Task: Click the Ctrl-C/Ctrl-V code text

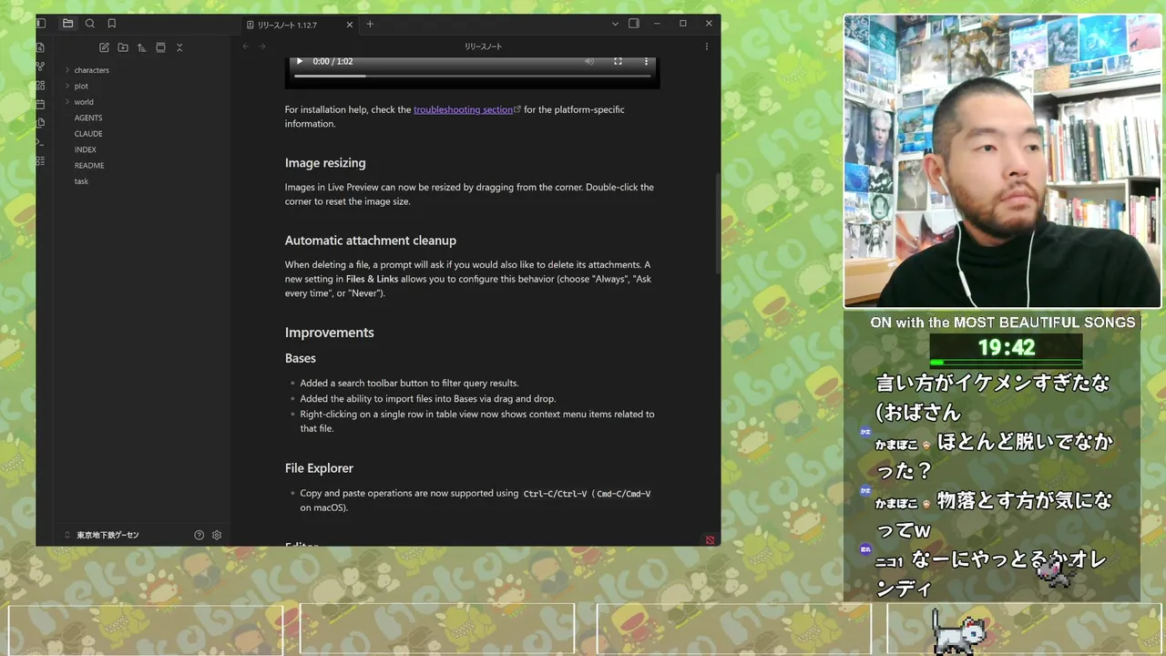Action: click(555, 494)
